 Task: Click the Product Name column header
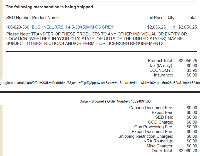tap(45, 18)
